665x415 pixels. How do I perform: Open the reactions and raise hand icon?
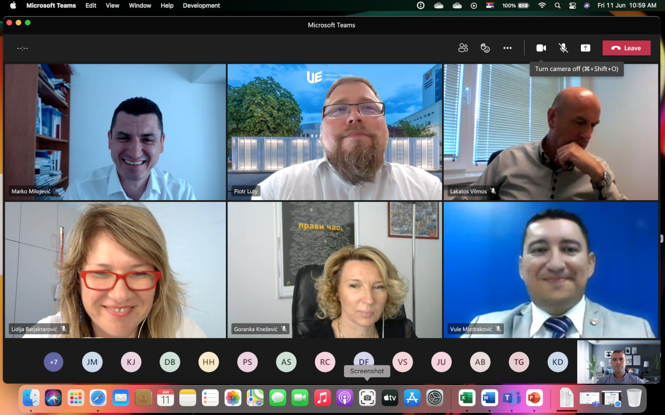click(485, 48)
